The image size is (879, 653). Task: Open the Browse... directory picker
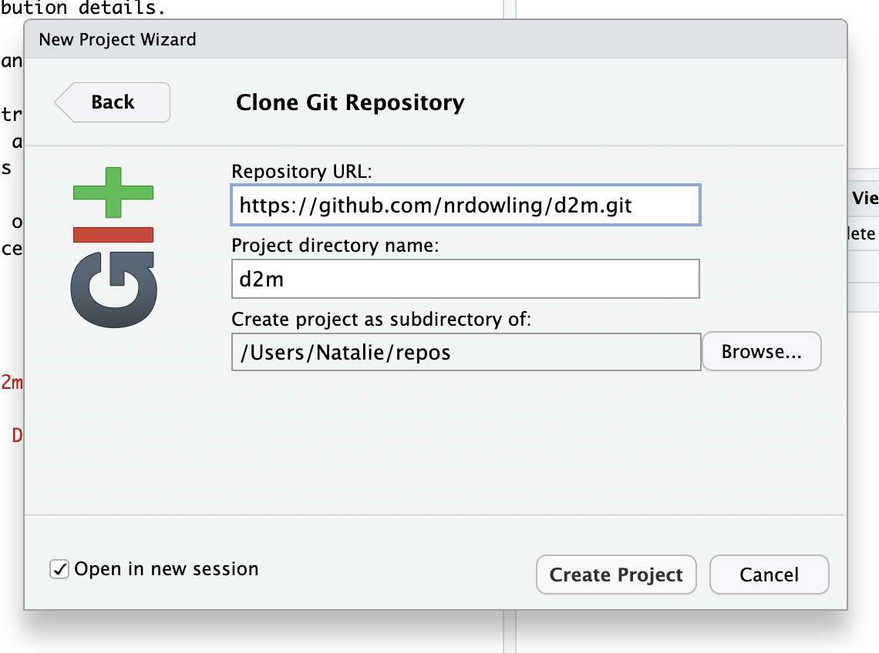pyautogui.click(x=761, y=351)
